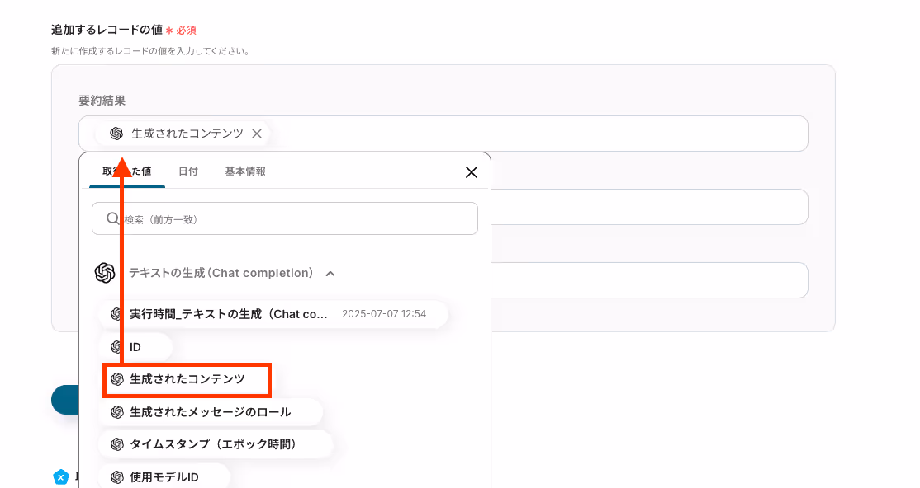Remove the 生成されたコンテンツ chip with its X
920x488 pixels.
click(x=256, y=134)
